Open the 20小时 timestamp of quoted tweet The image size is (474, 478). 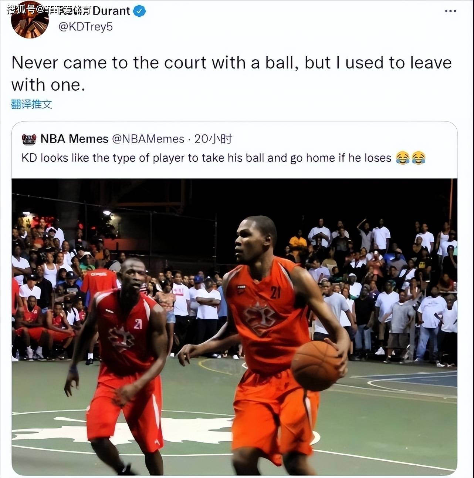(213, 139)
